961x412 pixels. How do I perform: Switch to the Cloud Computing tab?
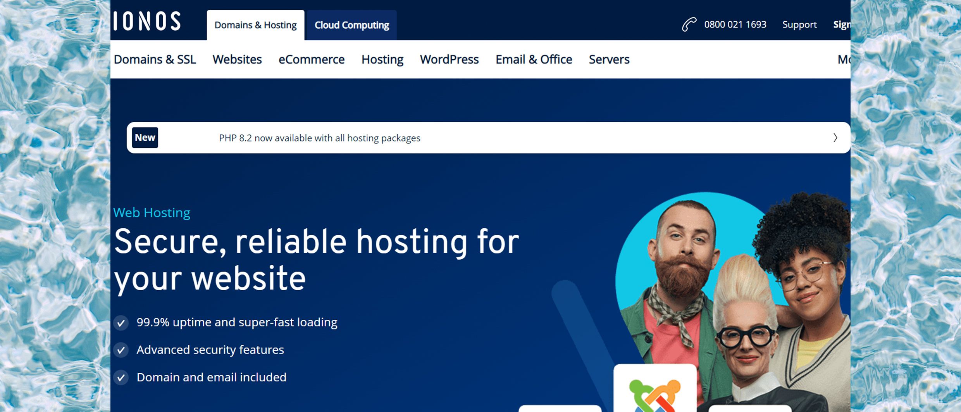tap(351, 25)
